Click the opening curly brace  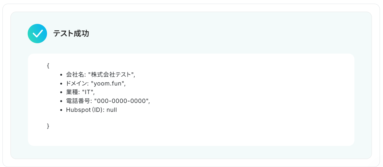(x=48, y=66)
